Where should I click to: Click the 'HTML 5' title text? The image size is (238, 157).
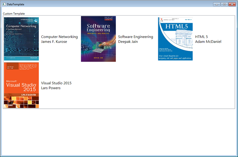[x=201, y=37]
